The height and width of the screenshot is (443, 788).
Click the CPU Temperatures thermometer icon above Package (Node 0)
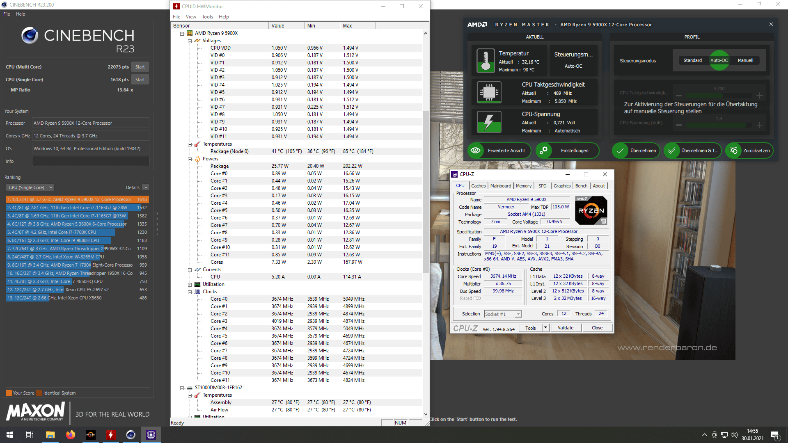197,144
